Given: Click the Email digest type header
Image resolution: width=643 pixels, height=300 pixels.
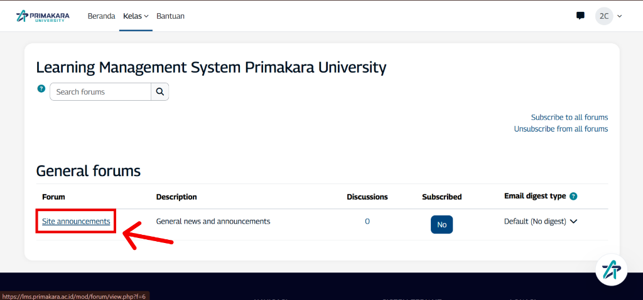Looking at the screenshot, I should point(535,196).
